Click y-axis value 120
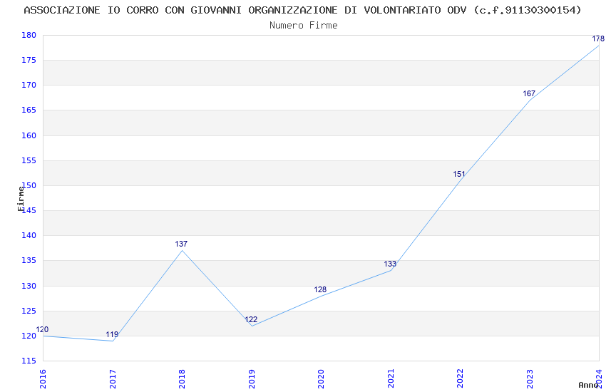The image size is (606, 392). point(29,336)
